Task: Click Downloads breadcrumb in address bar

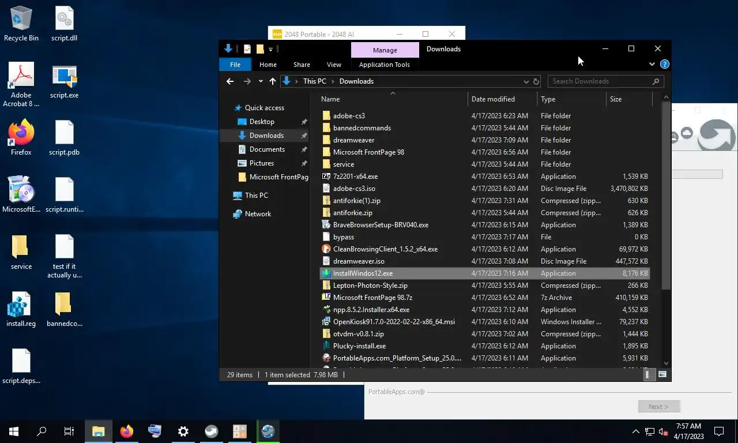Action: coord(356,81)
